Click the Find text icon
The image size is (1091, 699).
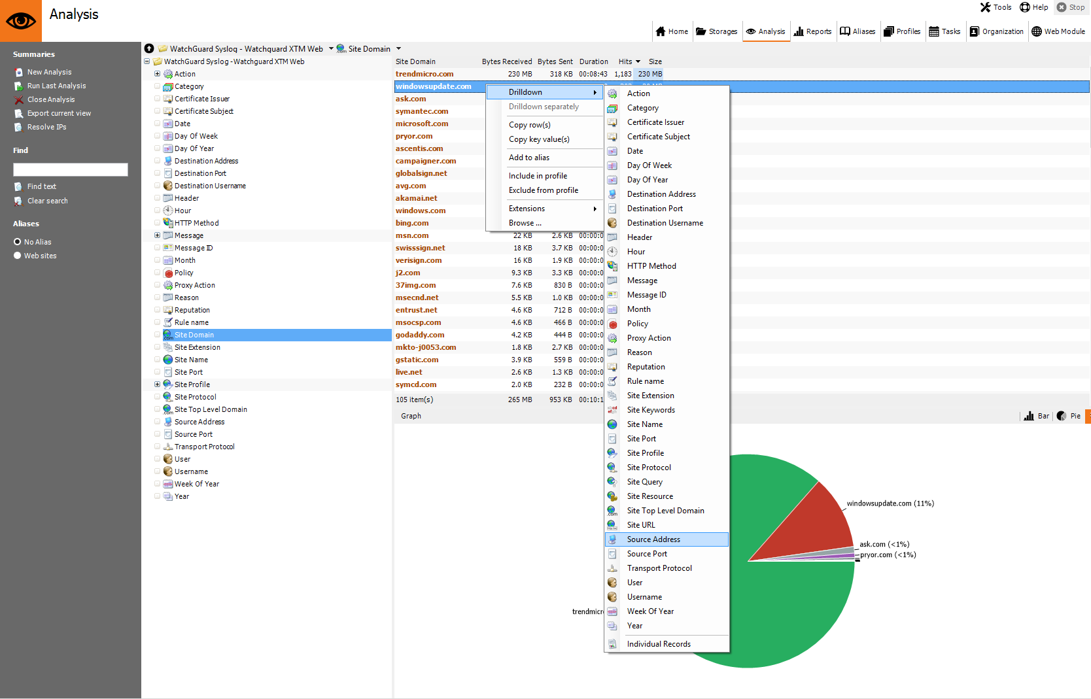pos(18,186)
